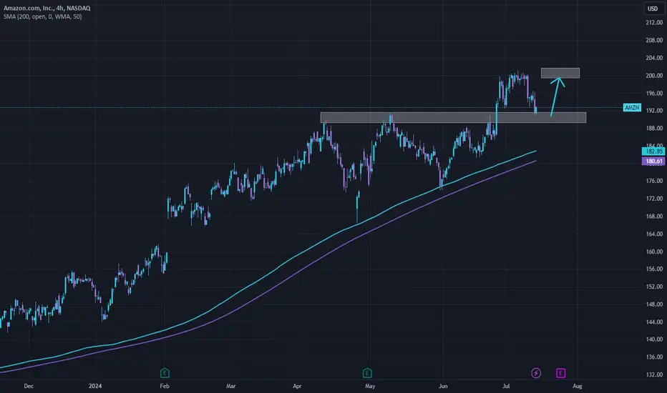Click the 200.00 price axis label
The width and height of the screenshot is (667, 393).
[654, 76]
